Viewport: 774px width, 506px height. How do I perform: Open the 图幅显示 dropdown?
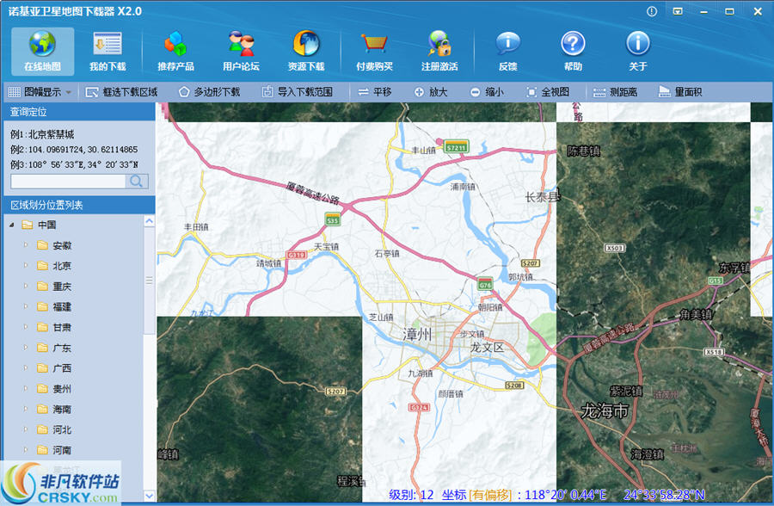pos(40,92)
